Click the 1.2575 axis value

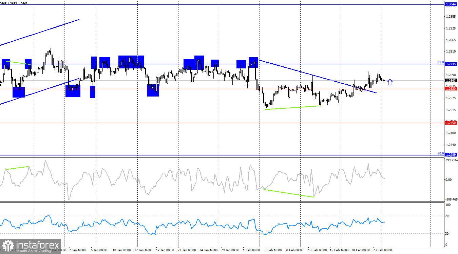[x=452, y=98]
